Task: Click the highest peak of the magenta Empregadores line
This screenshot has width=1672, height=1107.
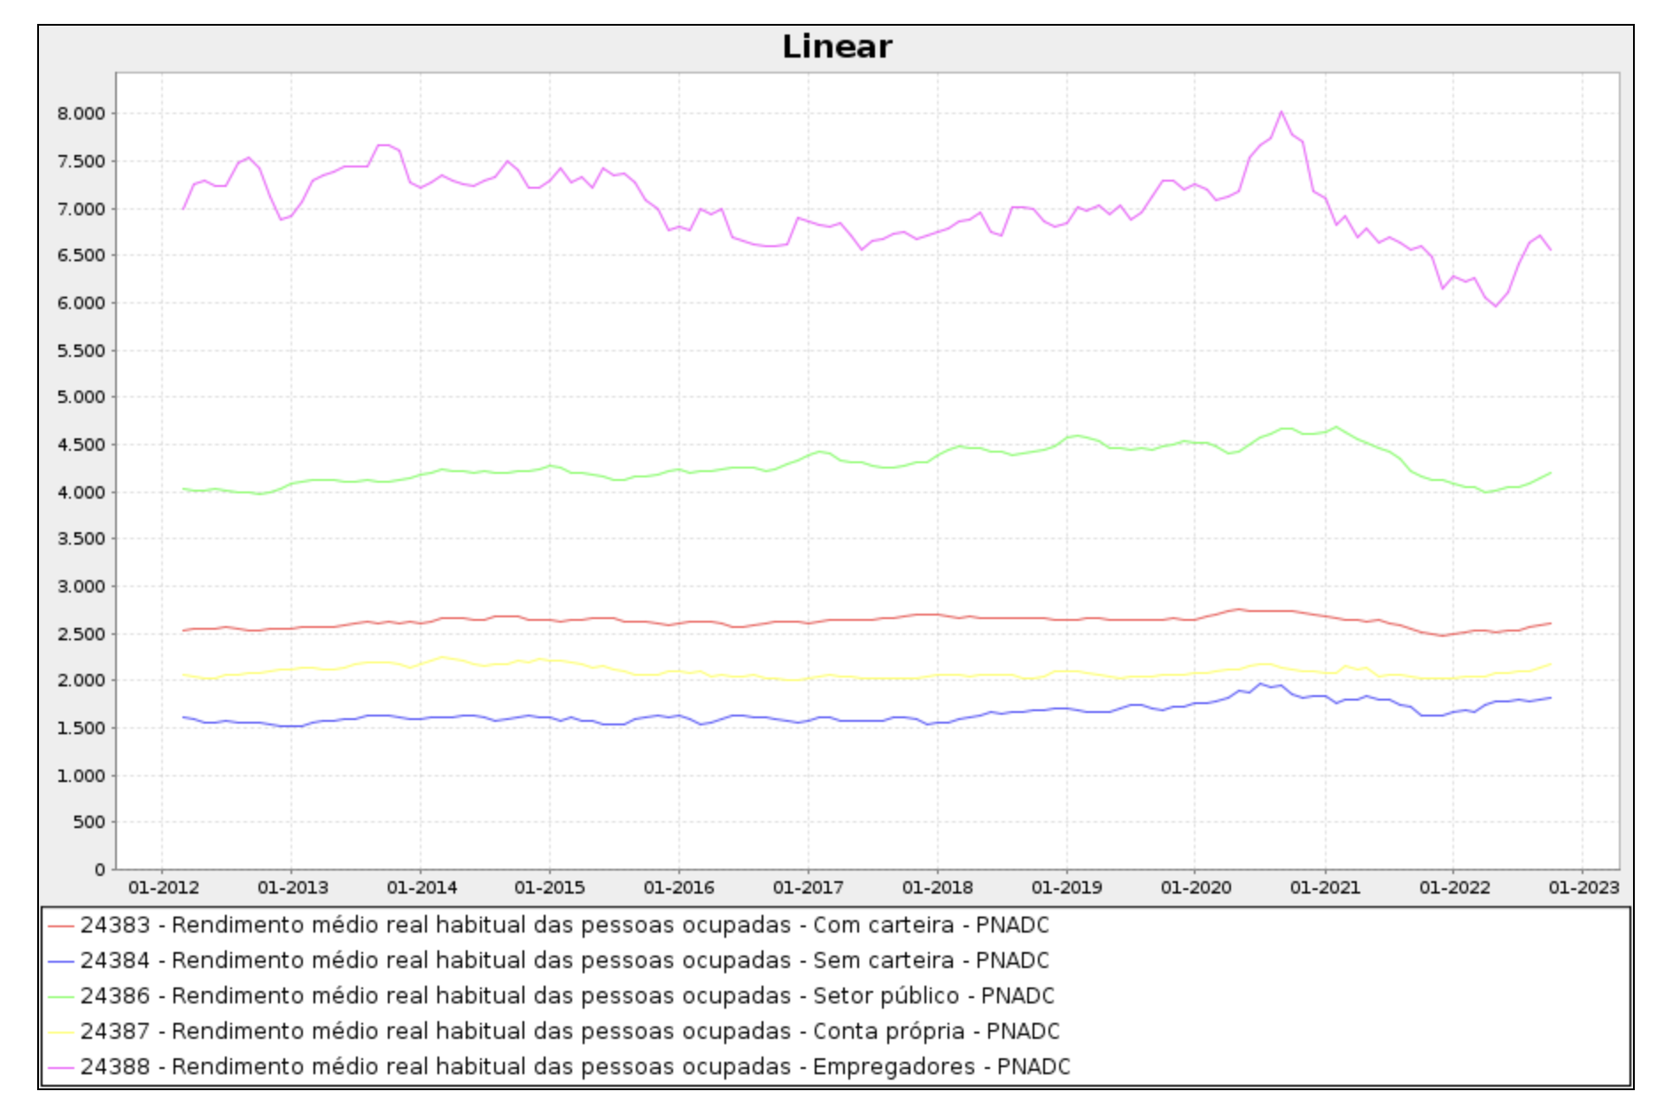Action: point(1281,112)
